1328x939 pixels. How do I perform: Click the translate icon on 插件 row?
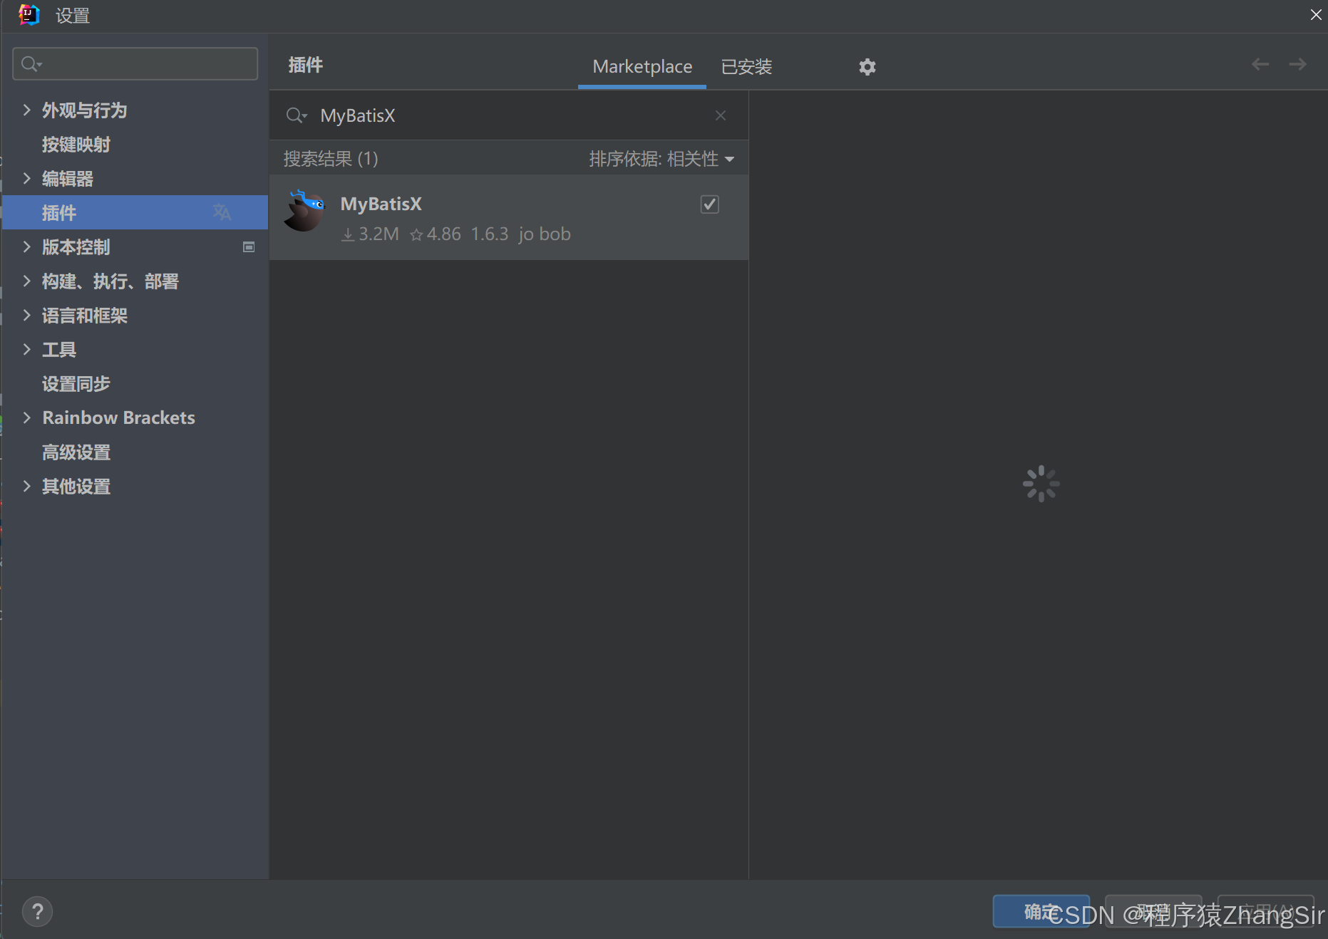[222, 212]
